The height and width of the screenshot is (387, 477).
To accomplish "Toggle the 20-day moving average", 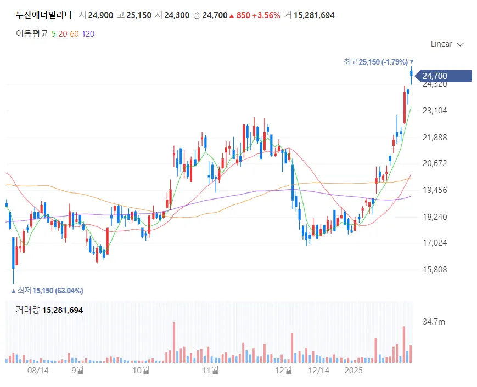I will (x=63, y=34).
